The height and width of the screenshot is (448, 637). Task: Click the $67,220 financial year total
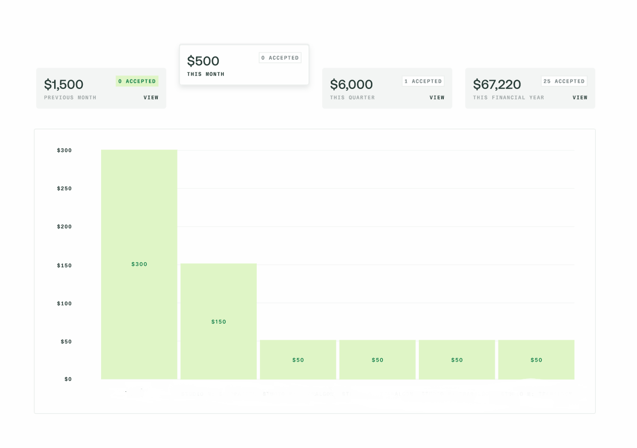click(497, 84)
